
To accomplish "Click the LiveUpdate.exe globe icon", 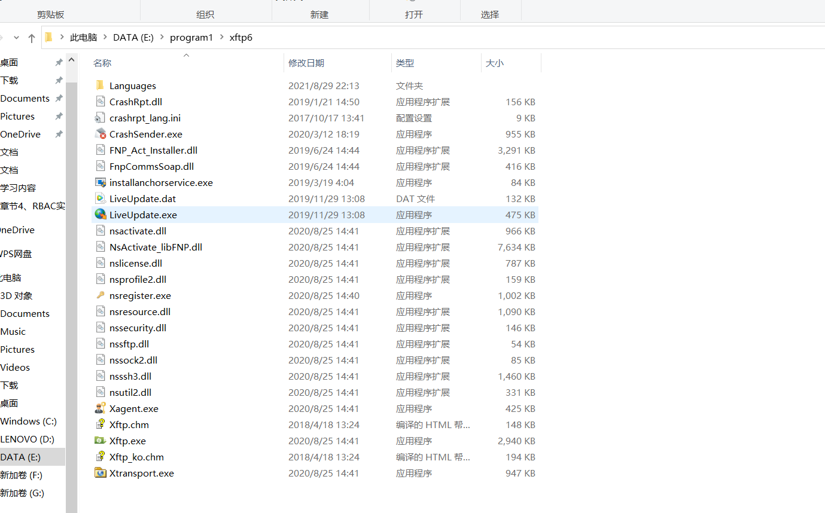I will (x=100, y=215).
